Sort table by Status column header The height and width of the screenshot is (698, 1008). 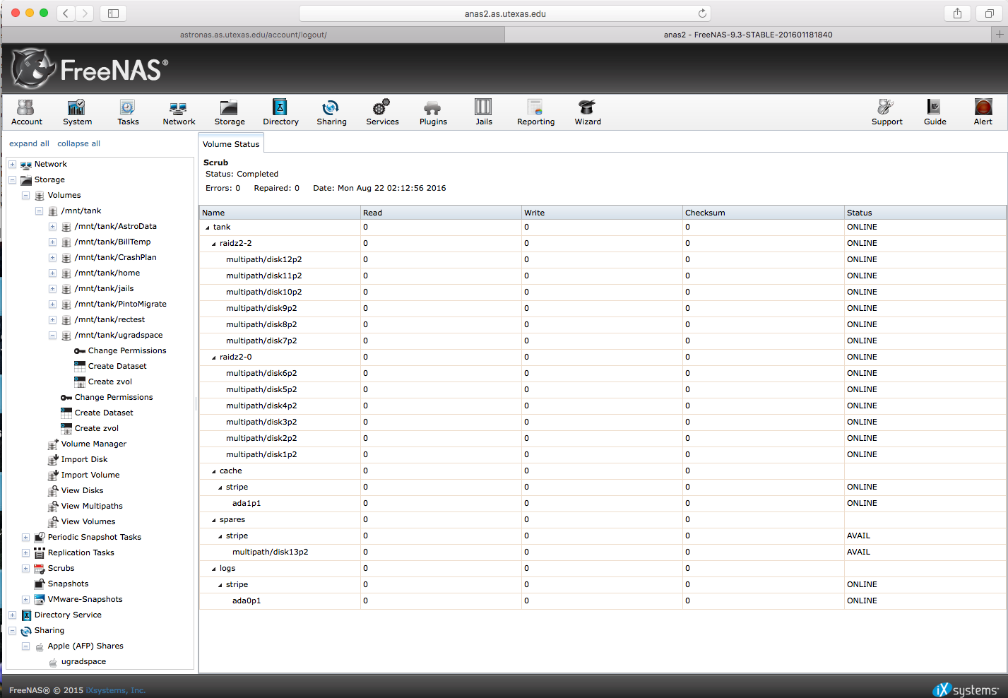click(925, 213)
